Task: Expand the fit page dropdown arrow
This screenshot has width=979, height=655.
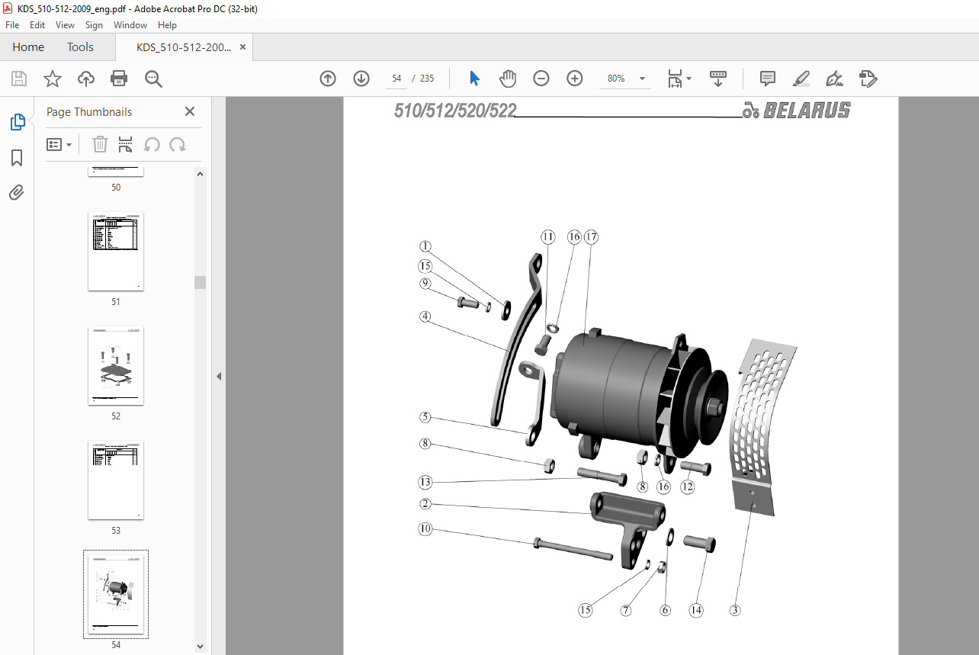Action: tap(689, 79)
